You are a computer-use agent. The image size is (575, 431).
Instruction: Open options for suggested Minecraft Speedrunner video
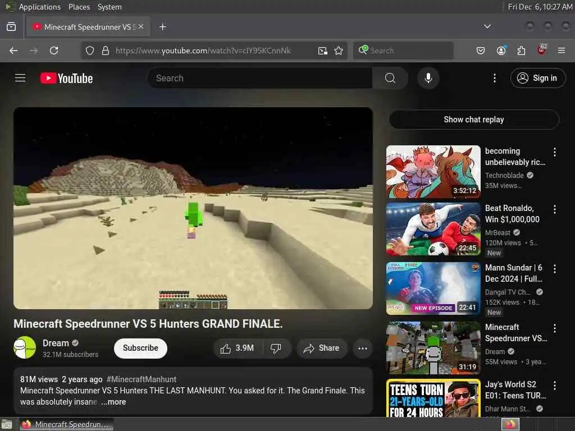click(x=554, y=328)
